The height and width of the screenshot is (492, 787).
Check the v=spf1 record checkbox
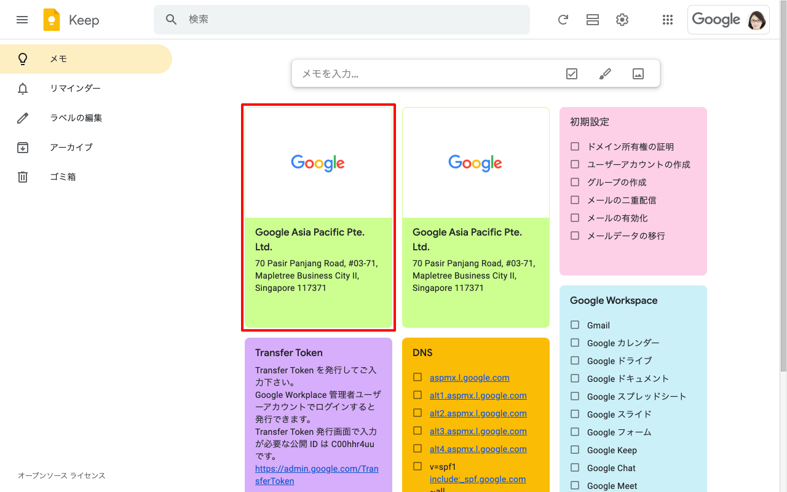point(417,466)
